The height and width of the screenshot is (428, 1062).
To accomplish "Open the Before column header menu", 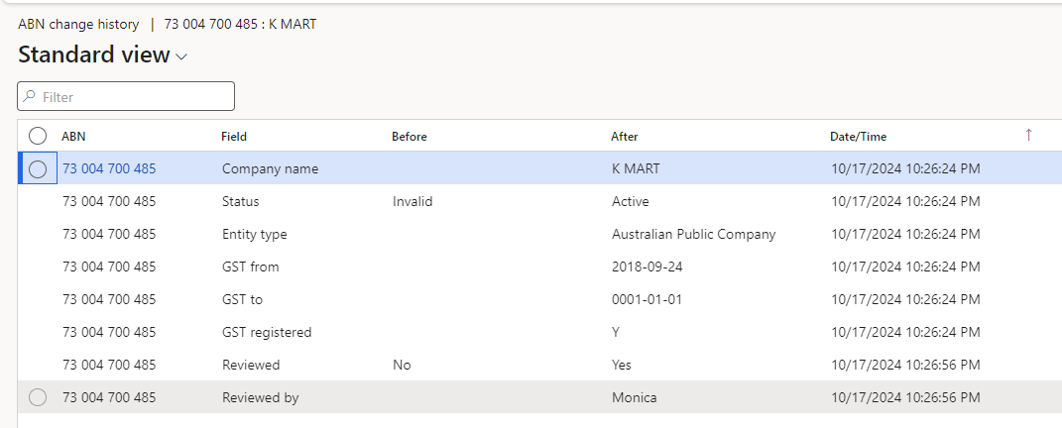I will click(x=410, y=137).
